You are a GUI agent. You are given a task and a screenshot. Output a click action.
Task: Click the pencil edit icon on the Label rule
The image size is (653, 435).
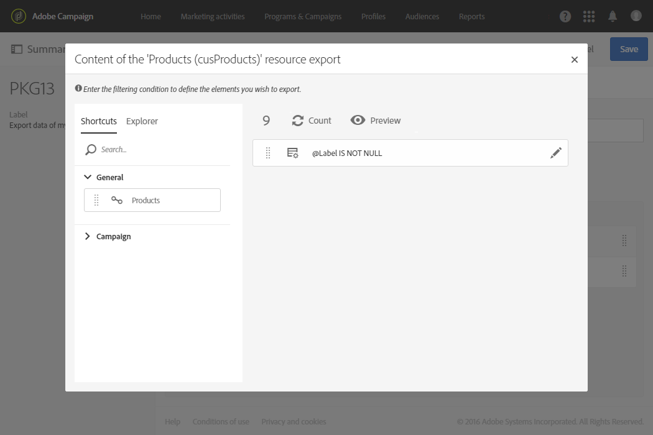[555, 153]
